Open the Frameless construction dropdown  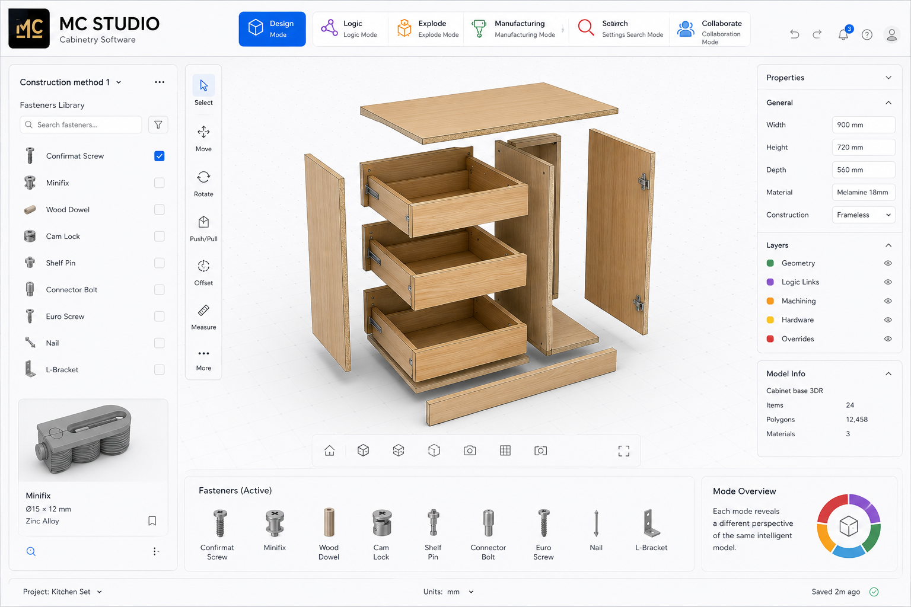pos(864,215)
